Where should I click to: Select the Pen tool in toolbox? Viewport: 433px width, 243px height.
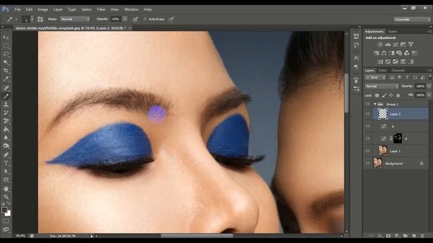coord(6,155)
